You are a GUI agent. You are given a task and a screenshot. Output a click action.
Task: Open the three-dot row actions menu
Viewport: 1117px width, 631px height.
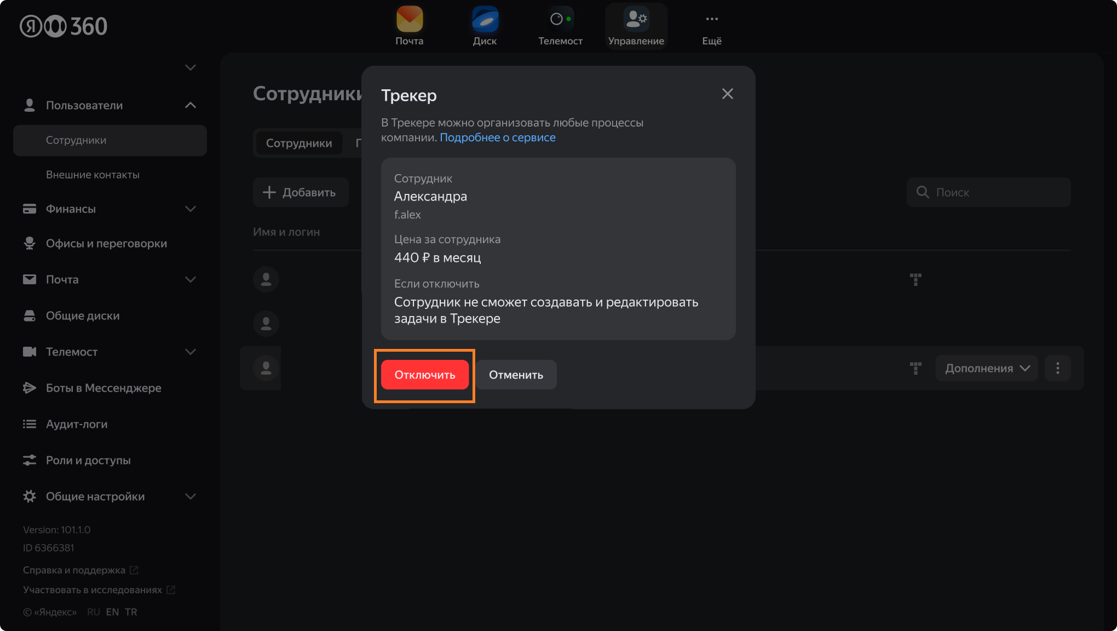click(1058, 368)
